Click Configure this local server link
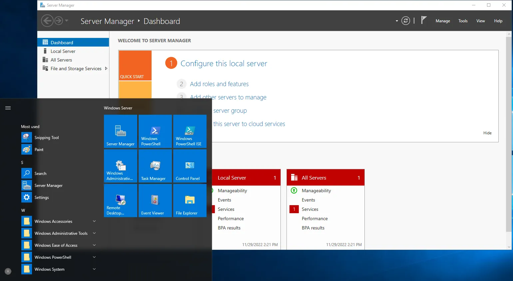The width and height of the screenshot is (513, 281). (224, 64)
